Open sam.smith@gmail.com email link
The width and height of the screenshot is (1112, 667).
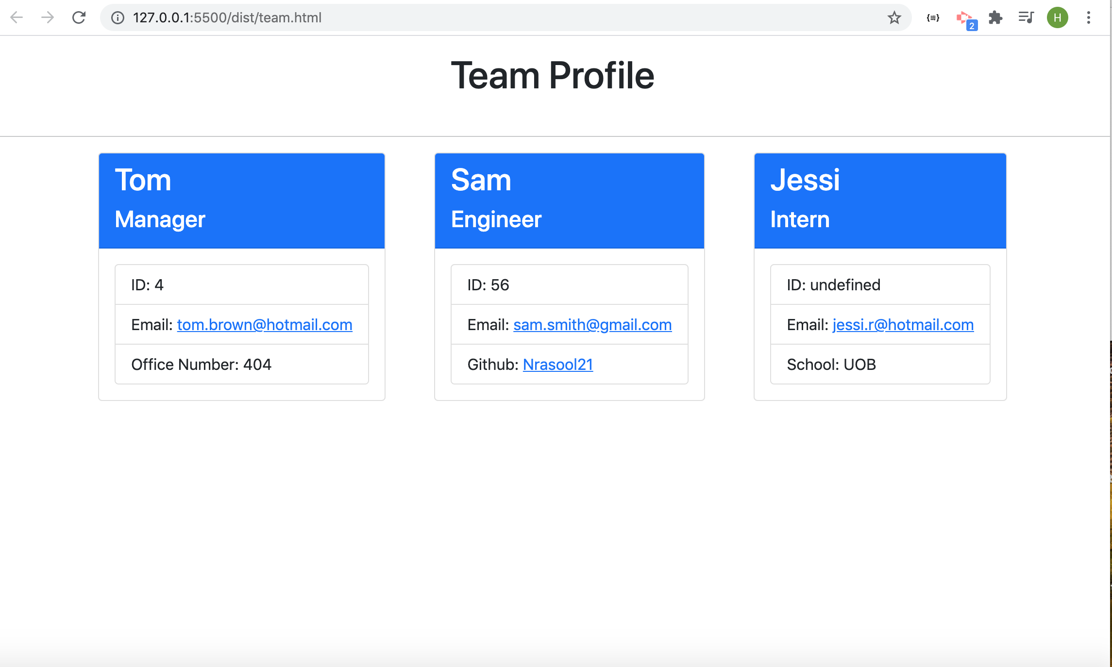[x=592, y=325]
